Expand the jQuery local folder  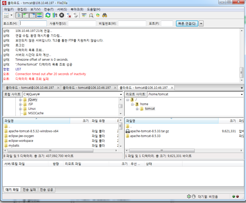click(x=20, y=100)
